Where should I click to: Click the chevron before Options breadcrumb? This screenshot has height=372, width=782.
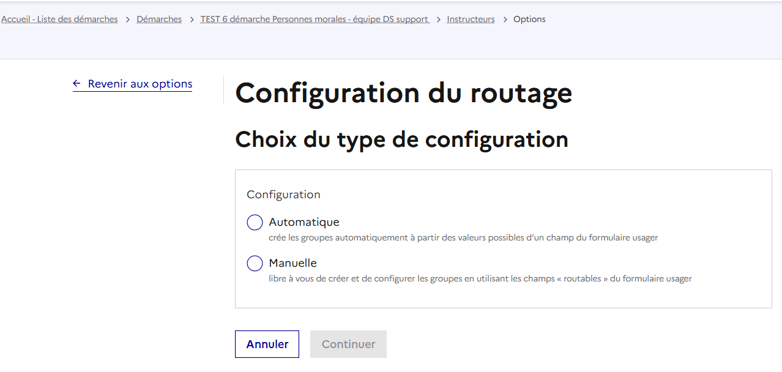[505, 20]
